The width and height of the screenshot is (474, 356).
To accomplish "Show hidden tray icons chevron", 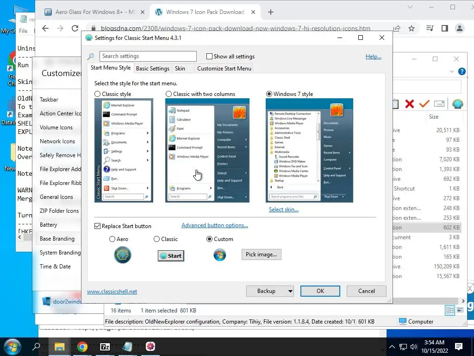I will [392, 347].
